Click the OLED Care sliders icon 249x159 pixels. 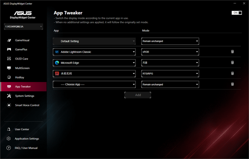[9, 59]
